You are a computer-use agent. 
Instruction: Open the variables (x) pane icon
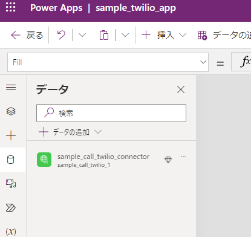pyautogui.click(x=11, y=232)
